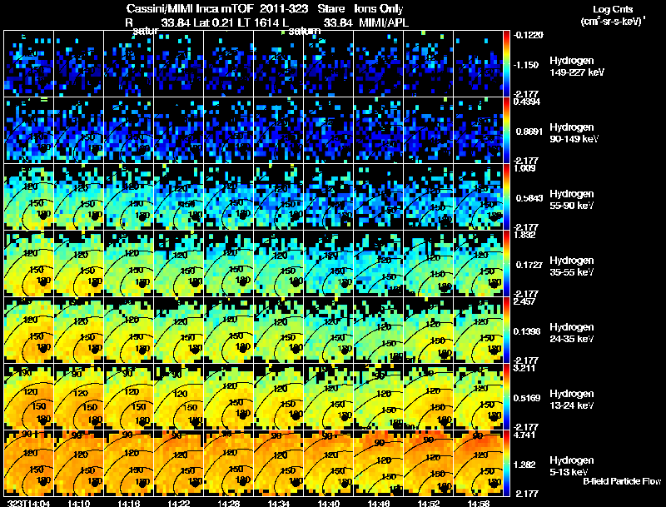
Task: Click the 'Cassini/MIMI Inca mTOF' title text
Action: click(190, 8)
